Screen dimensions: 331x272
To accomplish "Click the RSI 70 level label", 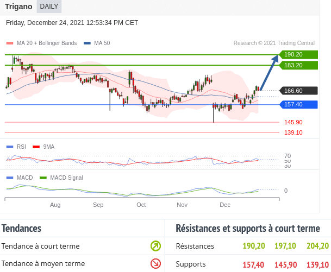I will tap(288, 156).
